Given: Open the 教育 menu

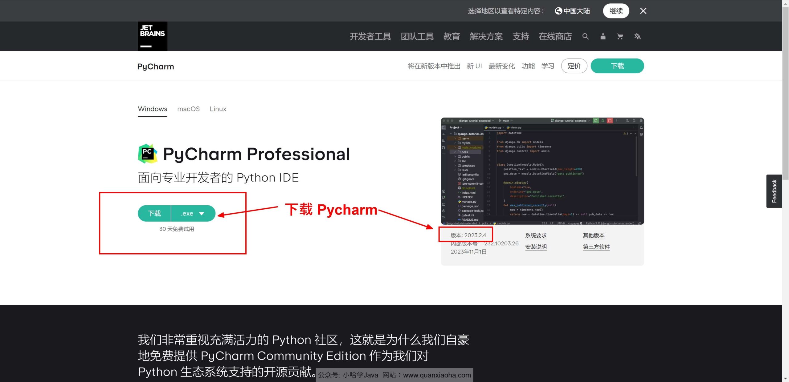Looking at the screenshot, I should (x=452, y=37).
